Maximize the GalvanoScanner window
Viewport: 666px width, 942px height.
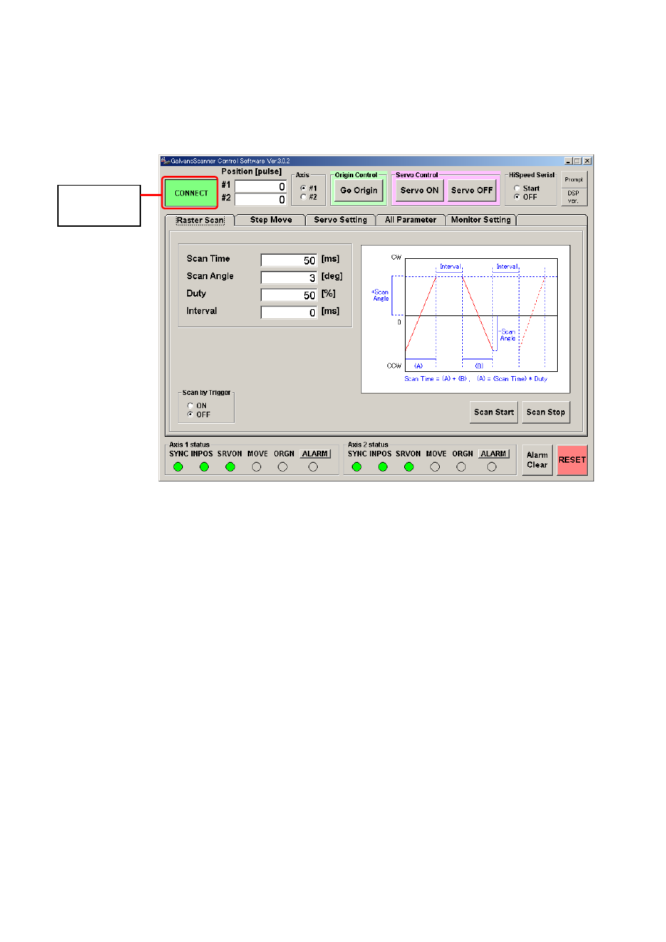(577, 161)
